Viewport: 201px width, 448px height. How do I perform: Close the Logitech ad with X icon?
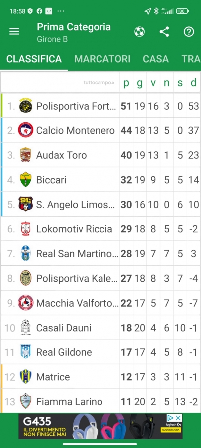point(178,418)
